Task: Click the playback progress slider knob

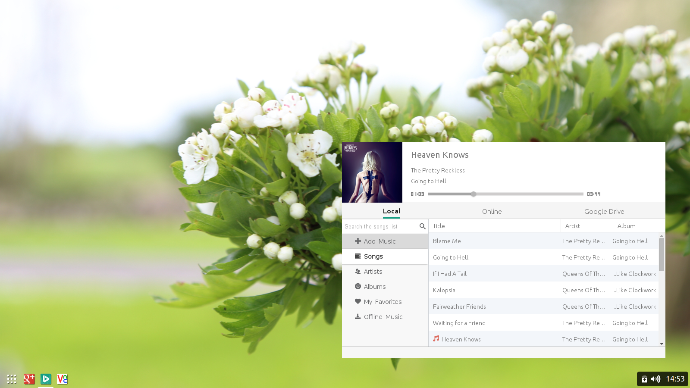Action: (474, 194)
